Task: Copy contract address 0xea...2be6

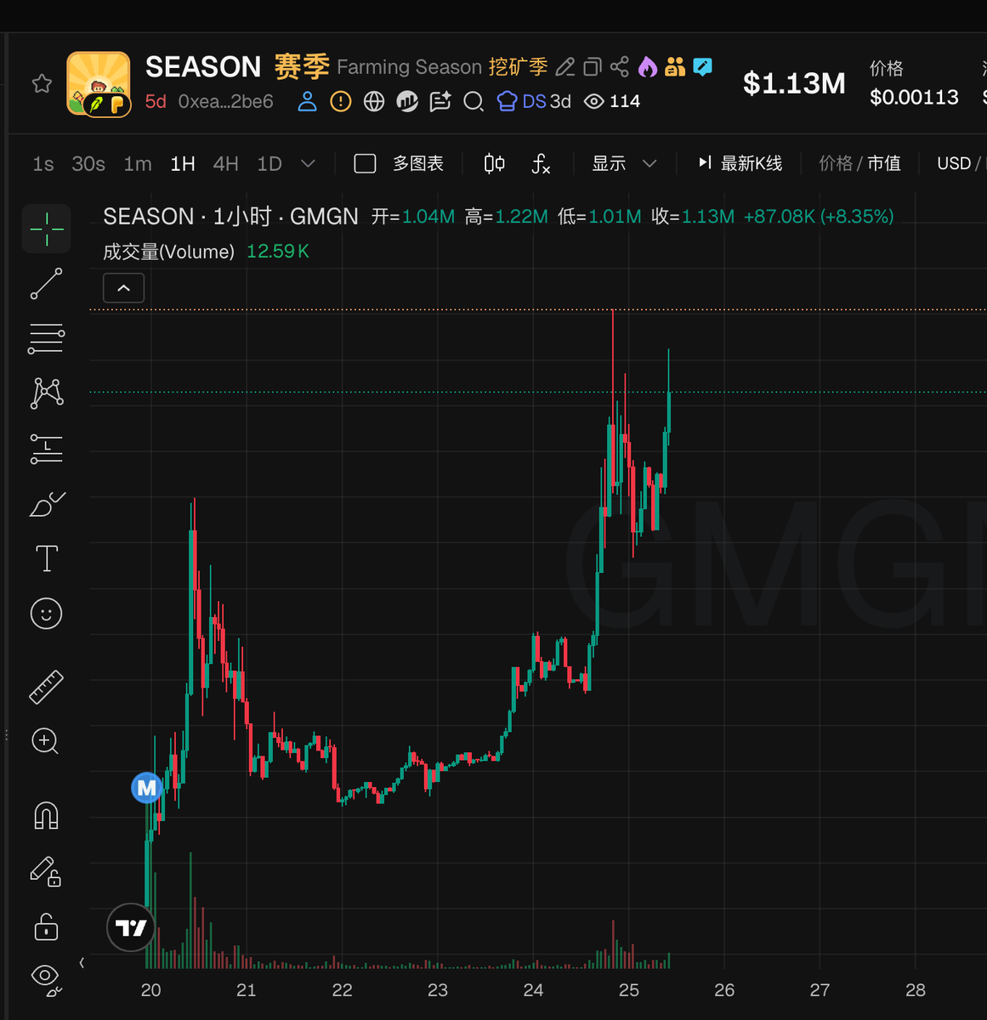Action: pos(226,102)
